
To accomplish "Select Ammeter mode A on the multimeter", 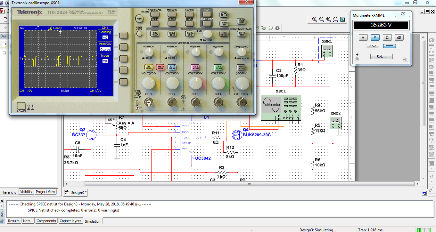I will coord(363,37).
